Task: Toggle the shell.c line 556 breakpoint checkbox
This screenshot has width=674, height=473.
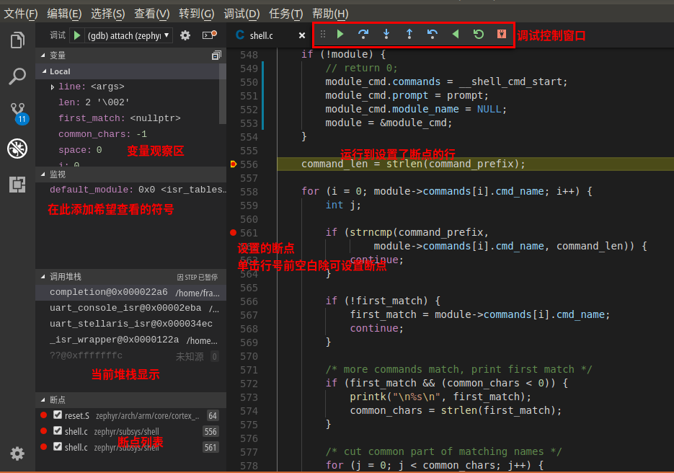Action: pyautogui.click(x=58, y=431)
